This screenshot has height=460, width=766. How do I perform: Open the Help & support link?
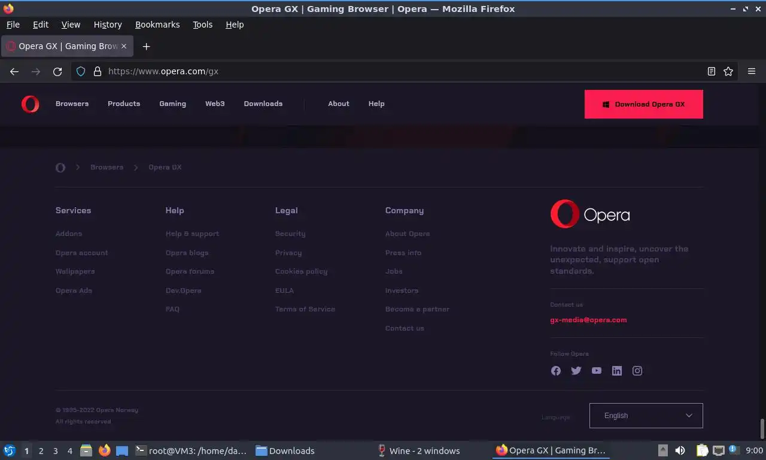coord(192,234)
